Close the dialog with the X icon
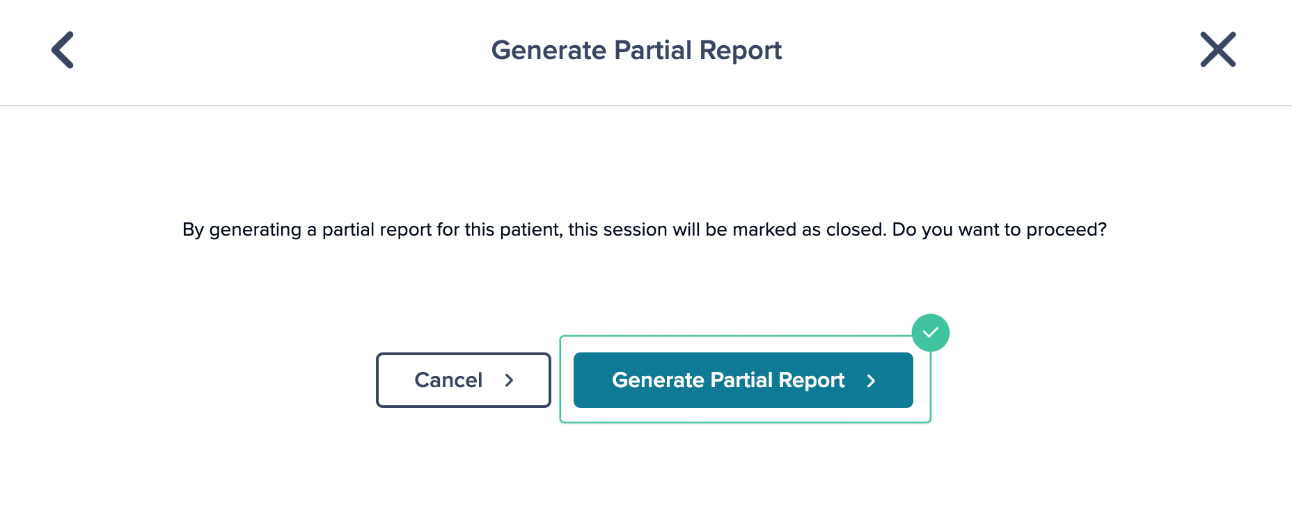This screenshot has width=1292, height=506. [x=1218, y=49]
